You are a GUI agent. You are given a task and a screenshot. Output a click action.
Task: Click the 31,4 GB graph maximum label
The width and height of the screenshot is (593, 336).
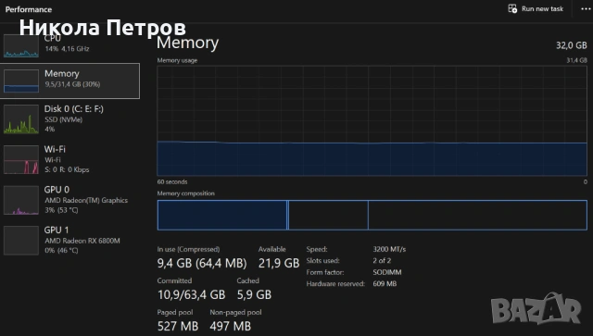click(576, 60)
